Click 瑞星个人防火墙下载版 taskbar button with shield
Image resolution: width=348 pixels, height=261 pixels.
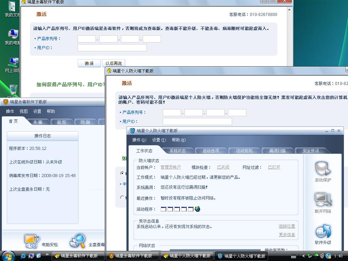pos(241,256)
